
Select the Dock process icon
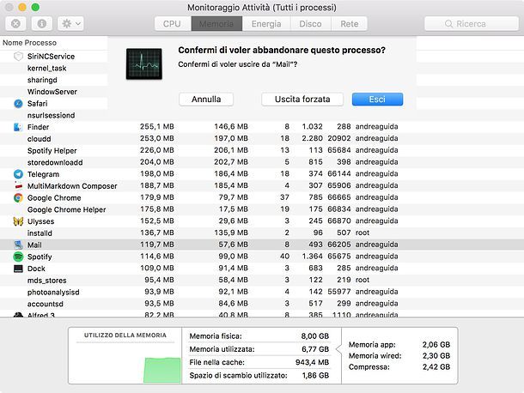(x=18, y=269)
